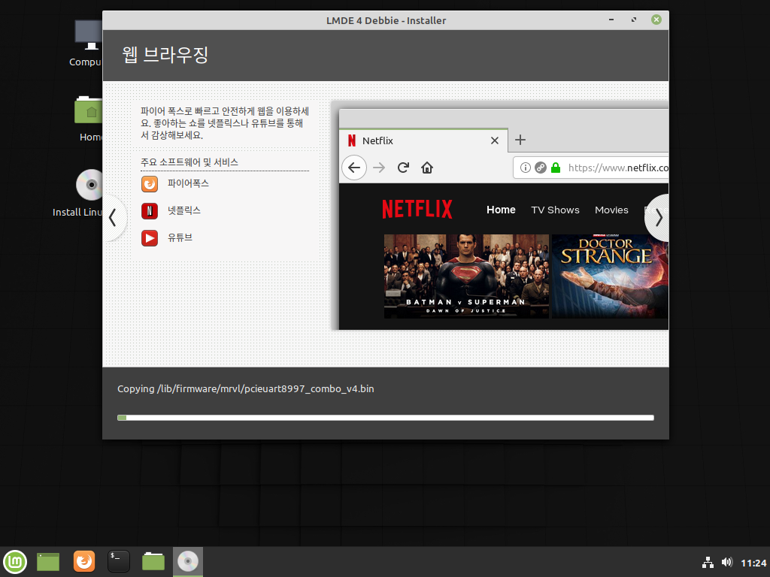The image size is (770, 577).
Task: Click the LMDE 4 Debbie - Installer title bar
Action: pyautogui.click(x=386, y=20)
